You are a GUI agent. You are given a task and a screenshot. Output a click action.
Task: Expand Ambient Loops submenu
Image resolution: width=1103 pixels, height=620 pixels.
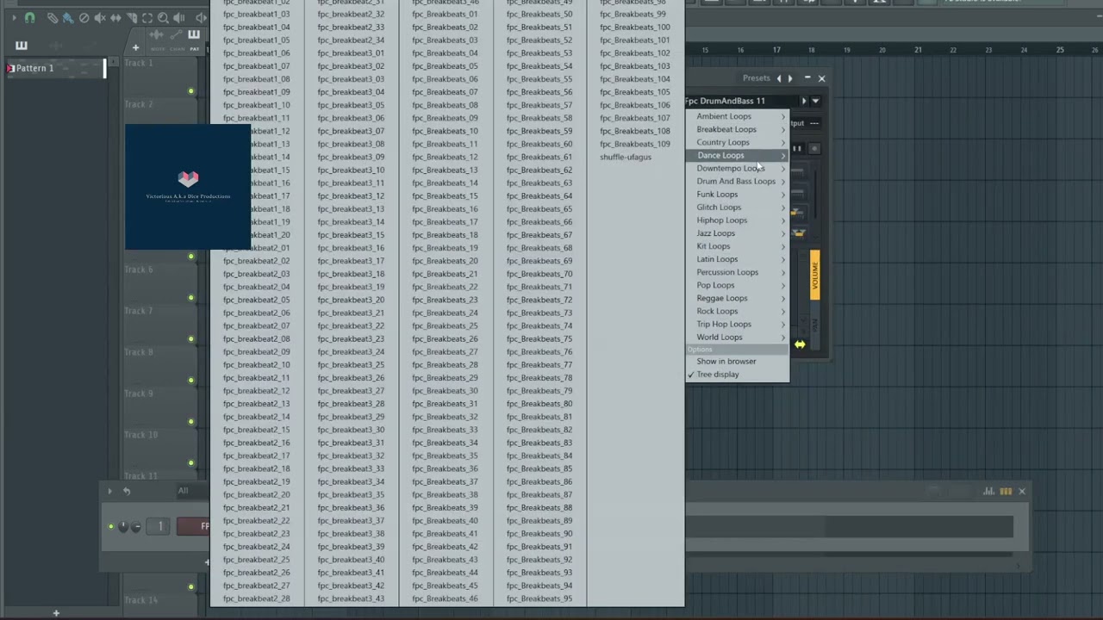(x=738, y=116)
